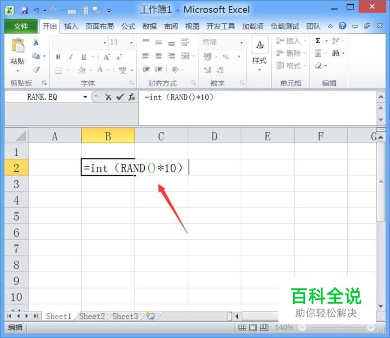Click the Enter checkmark formula button
Viewport: 390px width, 338px height.
tap(120, 97)
